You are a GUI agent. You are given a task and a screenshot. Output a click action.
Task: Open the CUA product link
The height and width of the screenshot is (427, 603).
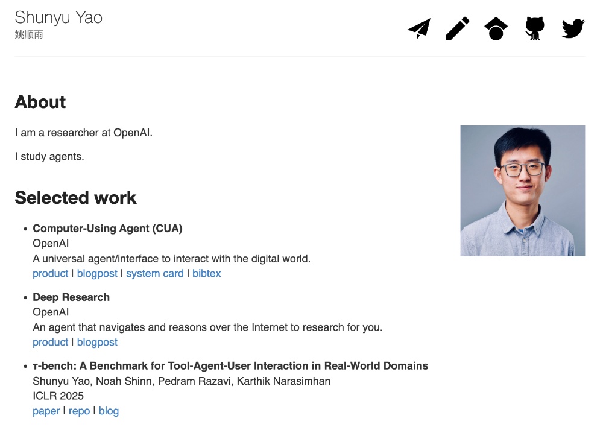click(50, 273)
